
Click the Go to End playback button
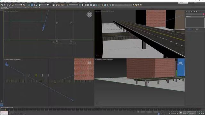pyautogui.click(x=177, y=112)
